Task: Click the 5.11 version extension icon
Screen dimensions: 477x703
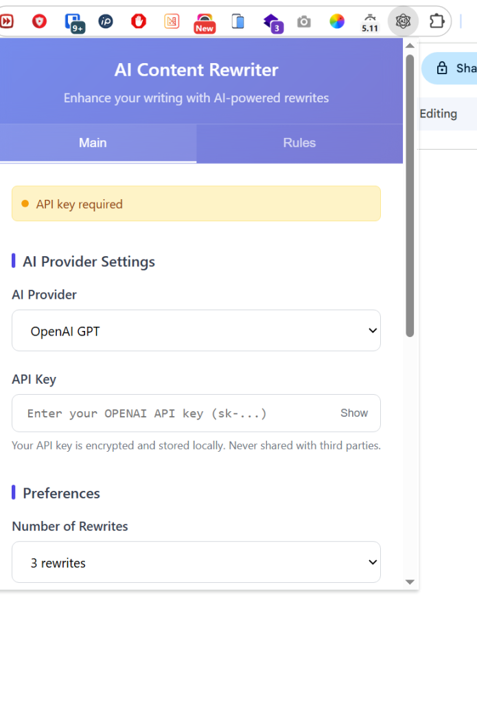Action: click(370, 21)
